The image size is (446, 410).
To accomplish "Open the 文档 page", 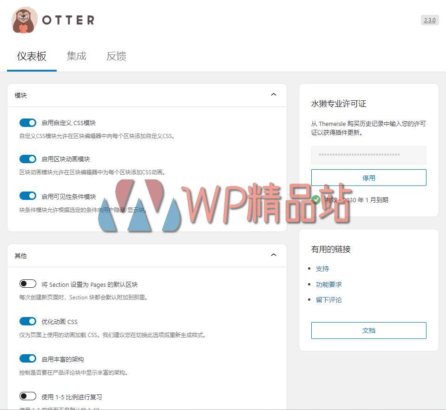I will 368,331.
